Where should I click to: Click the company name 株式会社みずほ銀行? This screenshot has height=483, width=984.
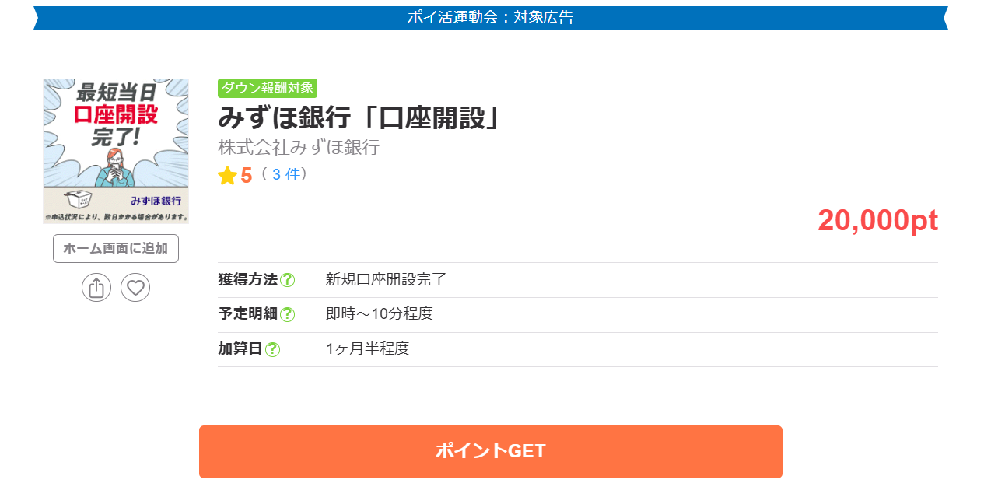(x=299, y=147)
